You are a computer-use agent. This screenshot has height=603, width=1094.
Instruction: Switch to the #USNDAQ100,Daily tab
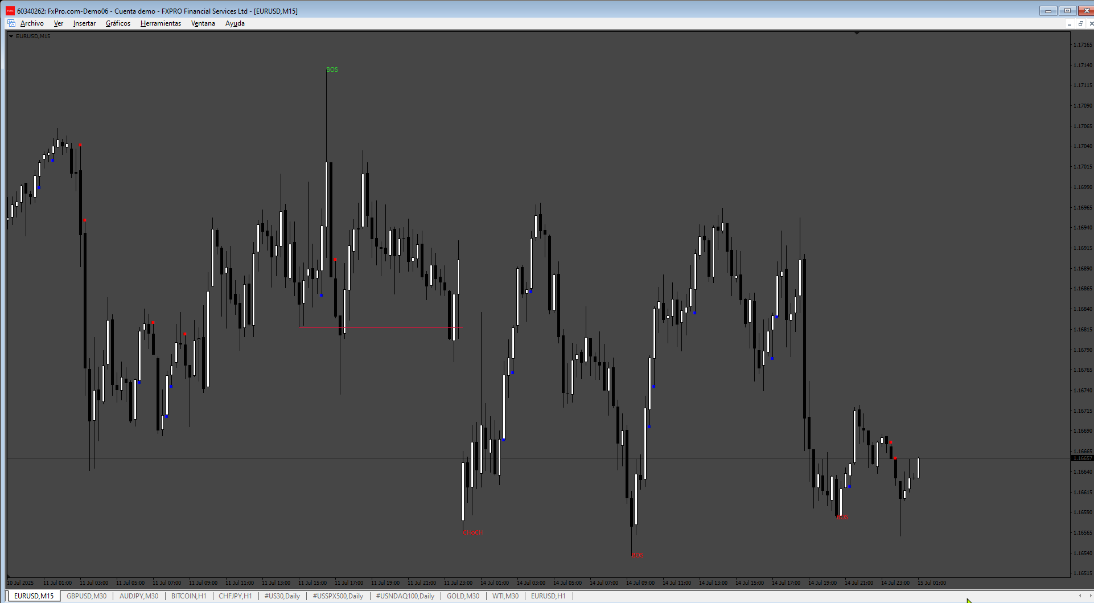click(x=405, y=596)
